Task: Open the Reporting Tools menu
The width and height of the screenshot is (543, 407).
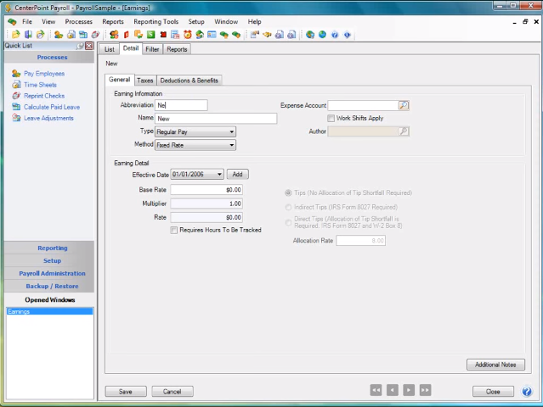Action: 156,21
